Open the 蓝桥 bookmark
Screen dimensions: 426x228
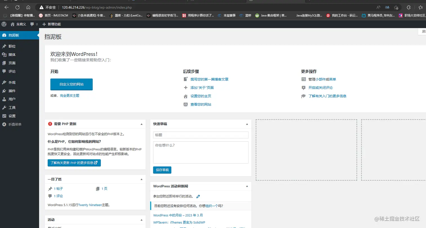tap(245, 16)
